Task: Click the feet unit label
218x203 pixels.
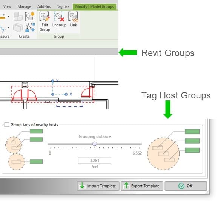Action: (x=95, y=167)
